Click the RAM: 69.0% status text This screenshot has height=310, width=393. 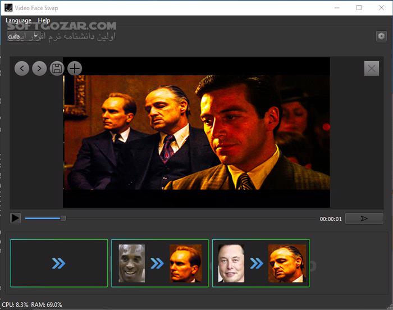point(47,305)
